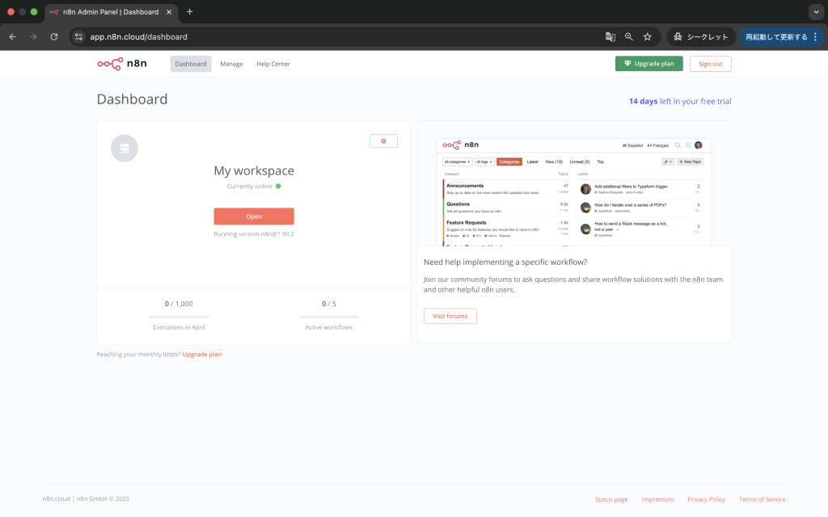Screen dimensions: 828x517
Task: Open the Help Center tab
Action: [273, 64]
